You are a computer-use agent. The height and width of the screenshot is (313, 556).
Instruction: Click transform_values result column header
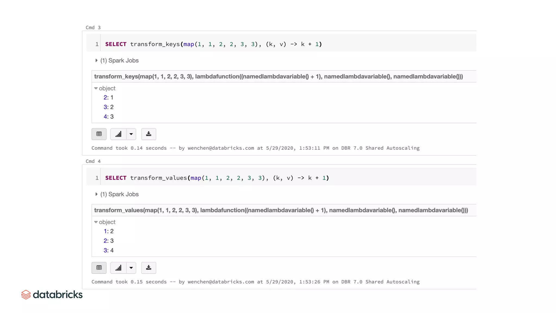pyautogui.click(x=281, y=210)
